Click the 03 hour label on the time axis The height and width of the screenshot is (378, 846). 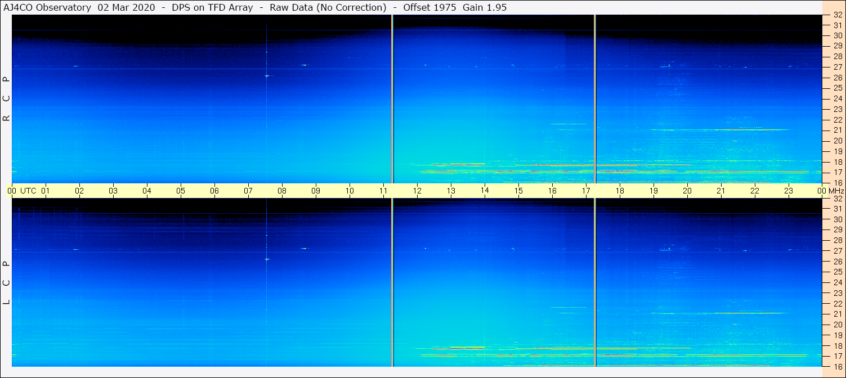113,191
